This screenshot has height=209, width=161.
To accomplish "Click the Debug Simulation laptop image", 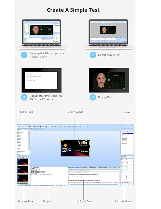I will point(108,34).
